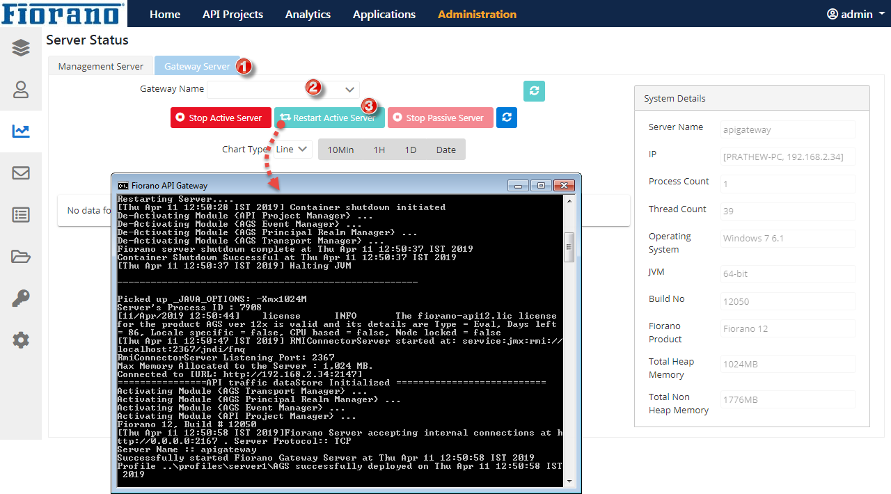Open the user profile sidebar icon
Screen dimensions: 891x494
coord(21,89)
